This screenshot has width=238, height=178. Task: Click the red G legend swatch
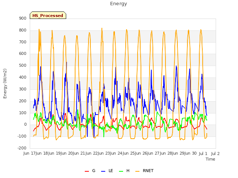(87, 171)
